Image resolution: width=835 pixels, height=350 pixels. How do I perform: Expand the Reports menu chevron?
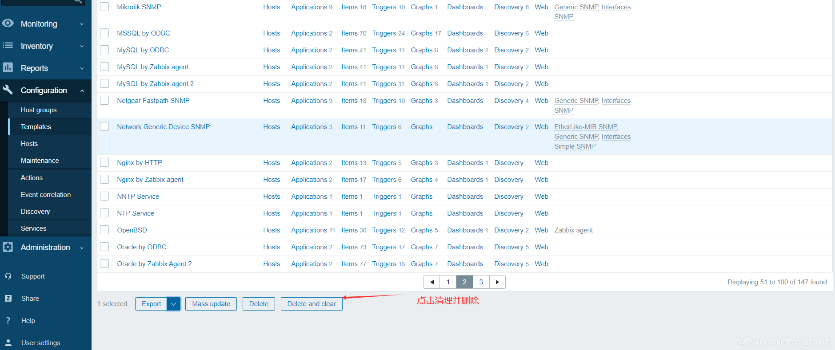[82, 68]
